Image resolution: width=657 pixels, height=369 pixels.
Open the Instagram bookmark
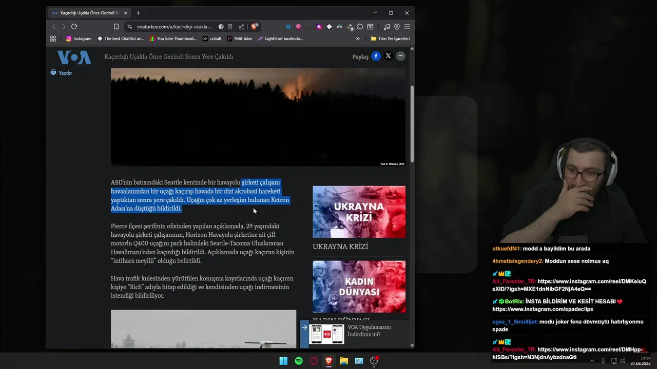pos(79,38)
